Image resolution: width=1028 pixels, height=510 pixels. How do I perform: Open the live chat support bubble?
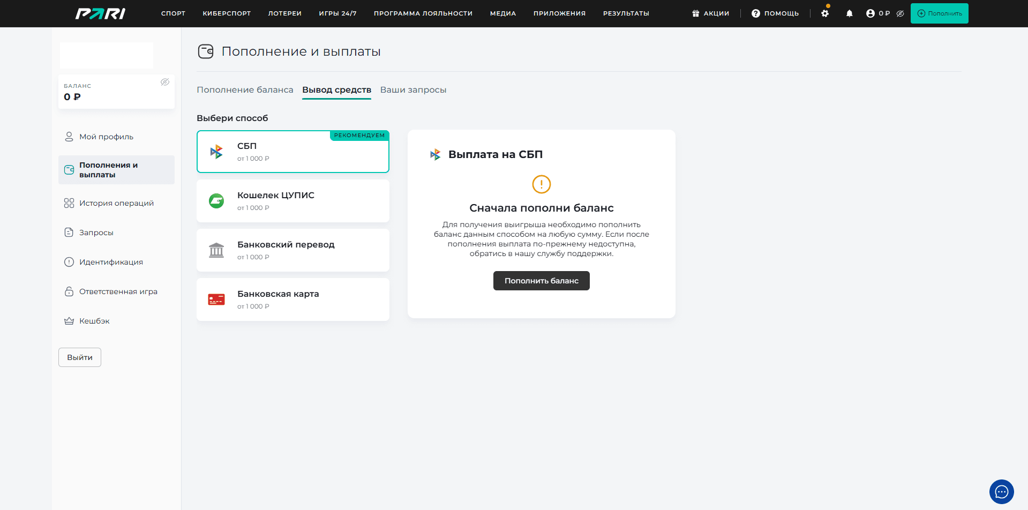tap(1002, 492)
